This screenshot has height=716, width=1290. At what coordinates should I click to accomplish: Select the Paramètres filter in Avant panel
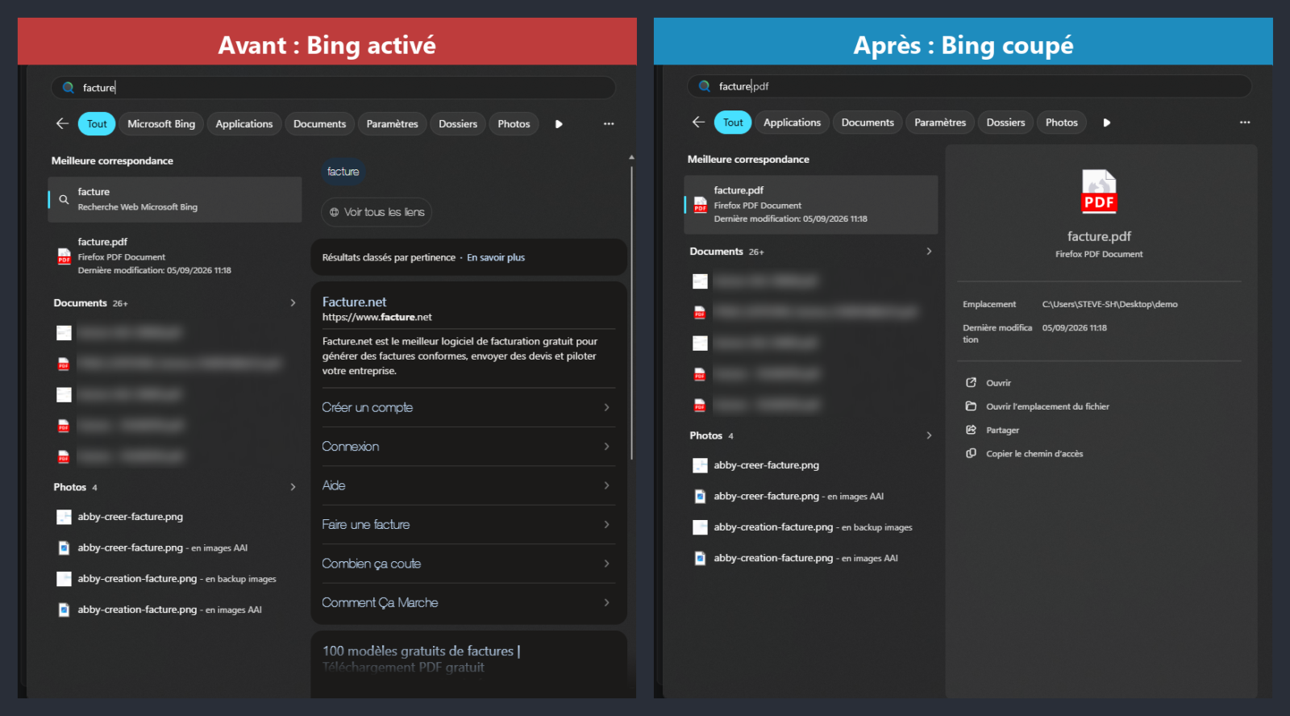tap(392, 124)
